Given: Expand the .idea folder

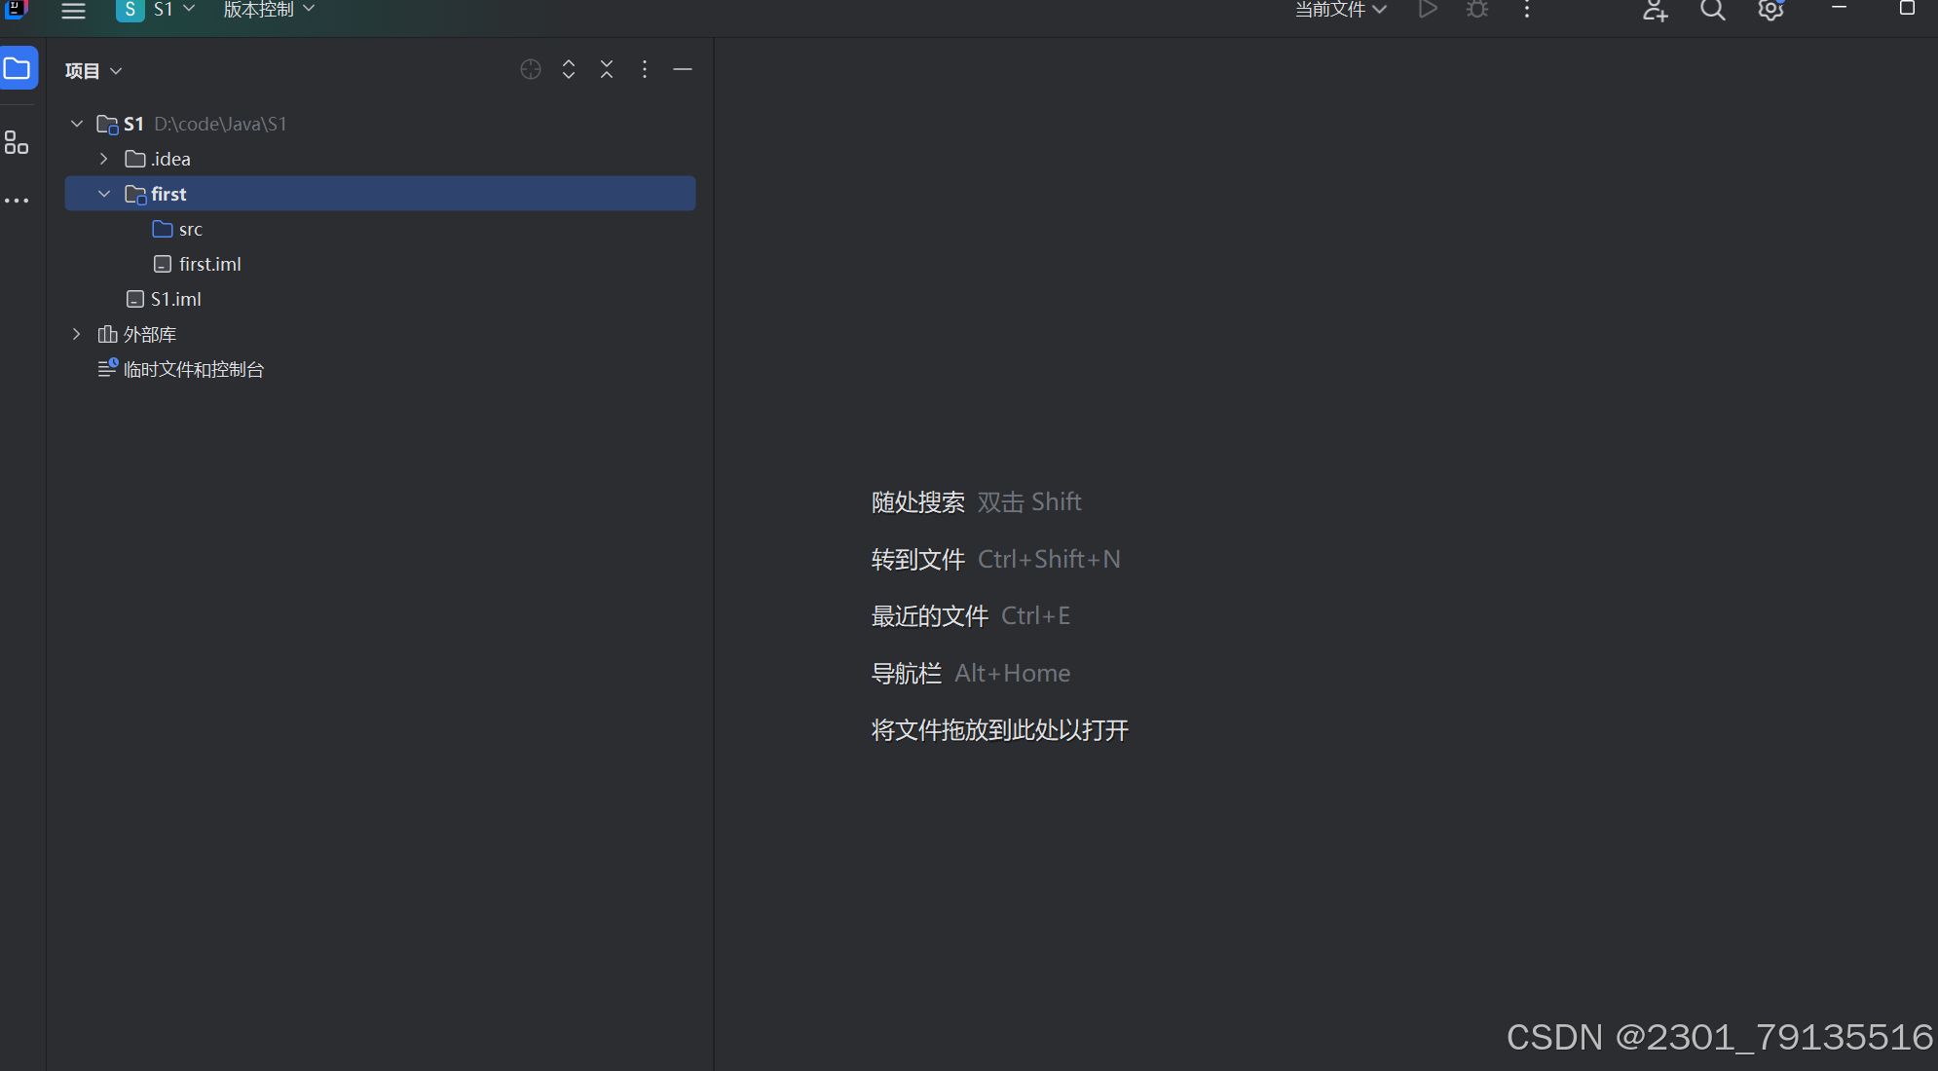Looking at the screenshot, I should click(103, 159).
